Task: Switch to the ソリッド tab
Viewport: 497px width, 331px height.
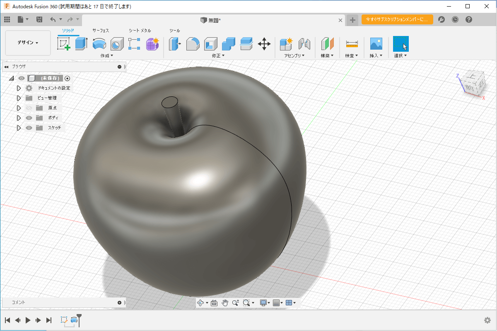Action: 68,31
